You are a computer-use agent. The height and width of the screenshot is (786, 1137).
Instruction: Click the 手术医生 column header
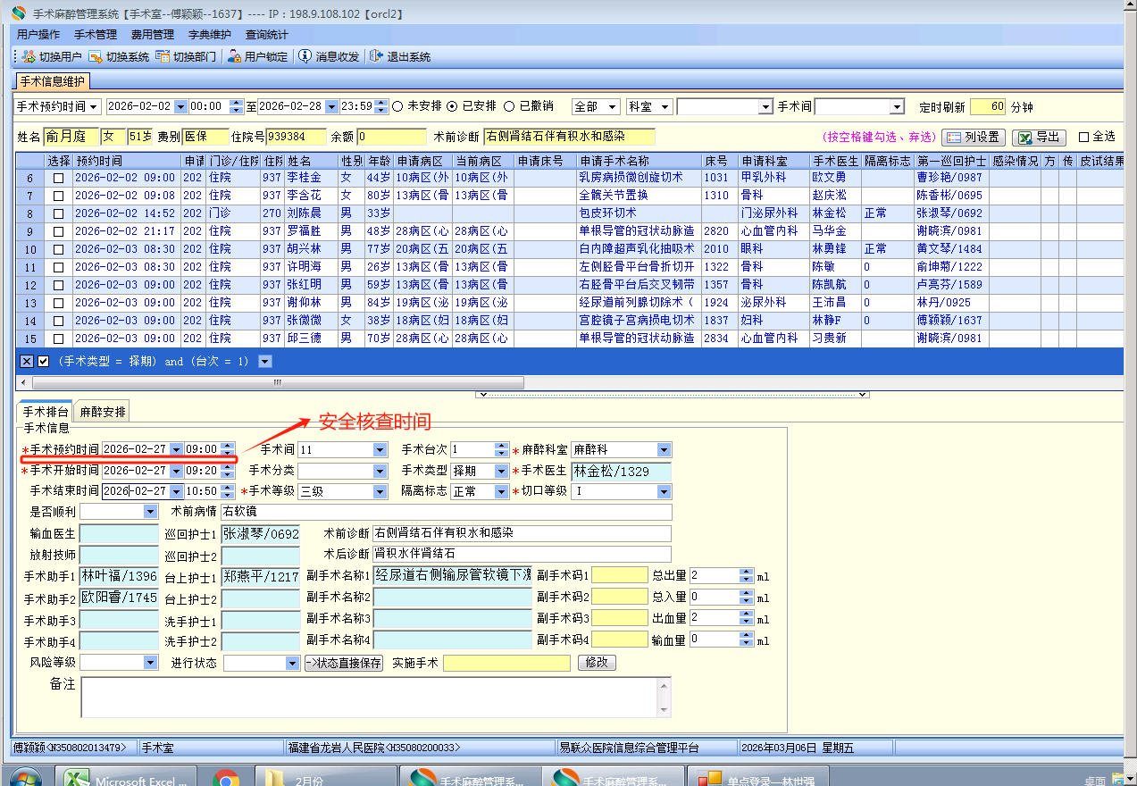click(835, 161)
